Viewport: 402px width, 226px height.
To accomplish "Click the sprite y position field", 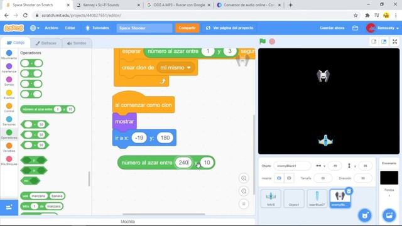I will (x=365, y=166).
